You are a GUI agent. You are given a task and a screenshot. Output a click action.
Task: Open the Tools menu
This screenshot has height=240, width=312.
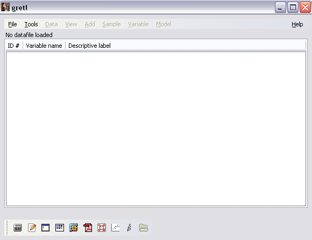pyautogui.click(x=31, y=24)
